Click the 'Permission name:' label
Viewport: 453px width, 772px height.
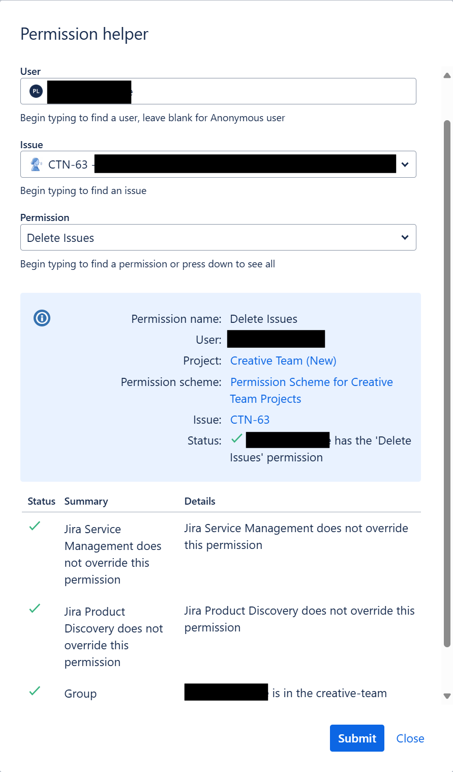point(176,319)
